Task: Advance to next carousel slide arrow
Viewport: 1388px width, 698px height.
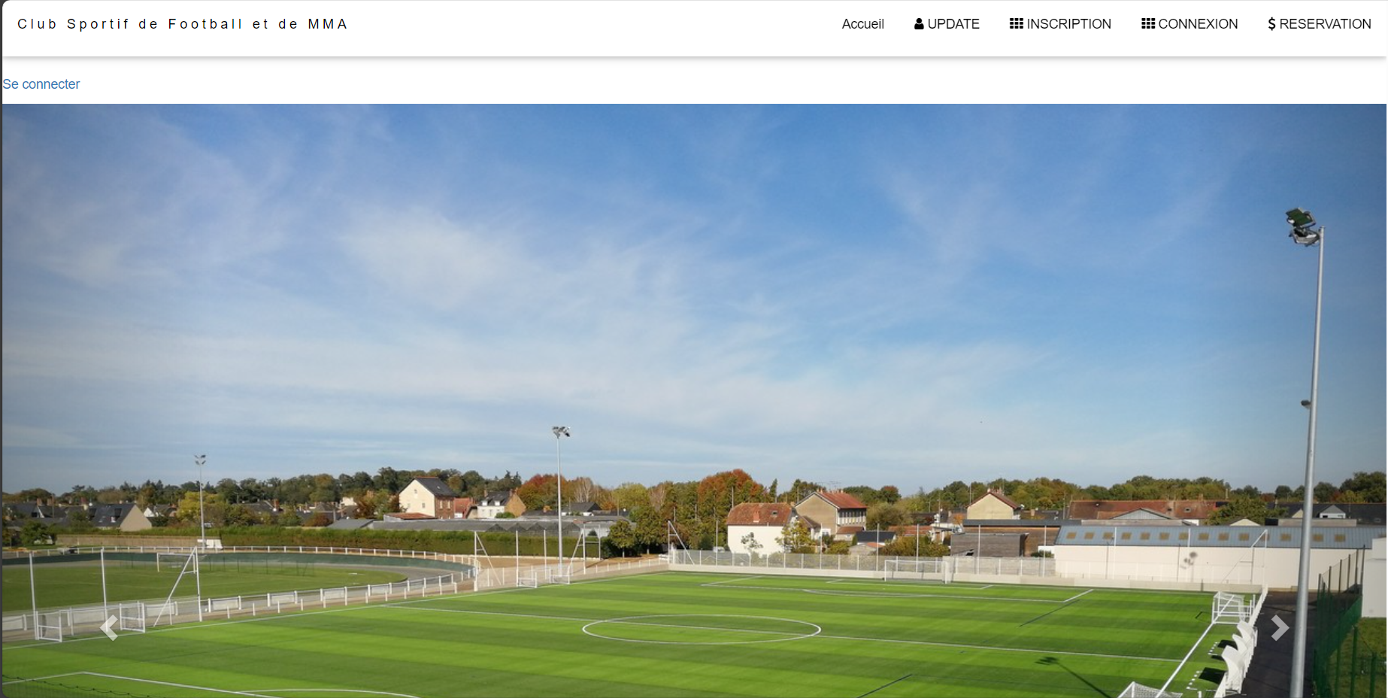Action: point(1280,628)
